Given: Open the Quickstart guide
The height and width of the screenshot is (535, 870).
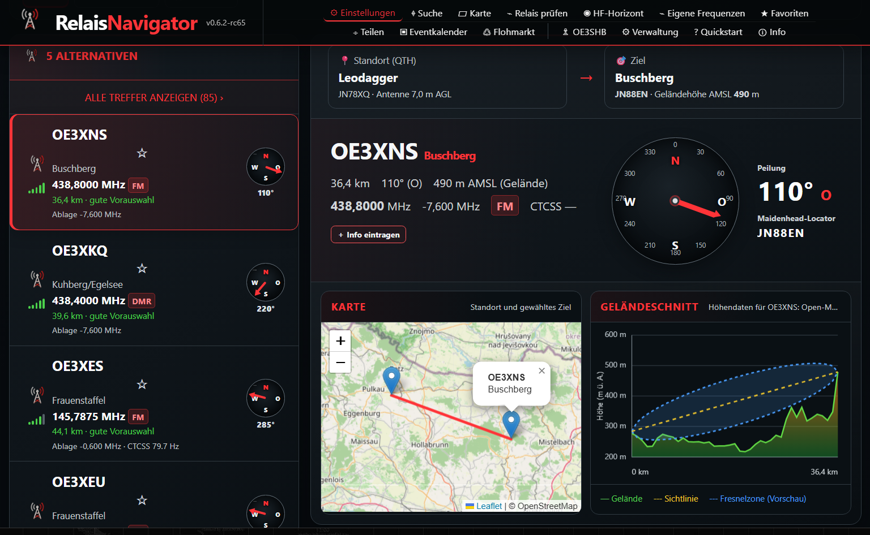Looking at the screenshot, I should click(718, 32).
